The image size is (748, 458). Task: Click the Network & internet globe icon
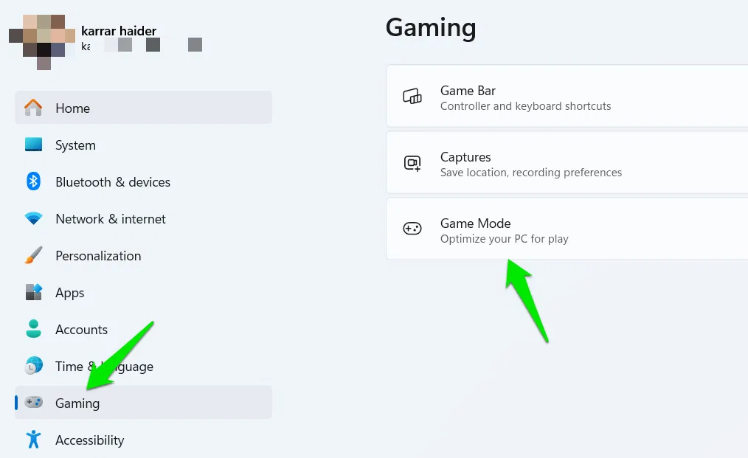pyautogui.click(x=34, y=218)
